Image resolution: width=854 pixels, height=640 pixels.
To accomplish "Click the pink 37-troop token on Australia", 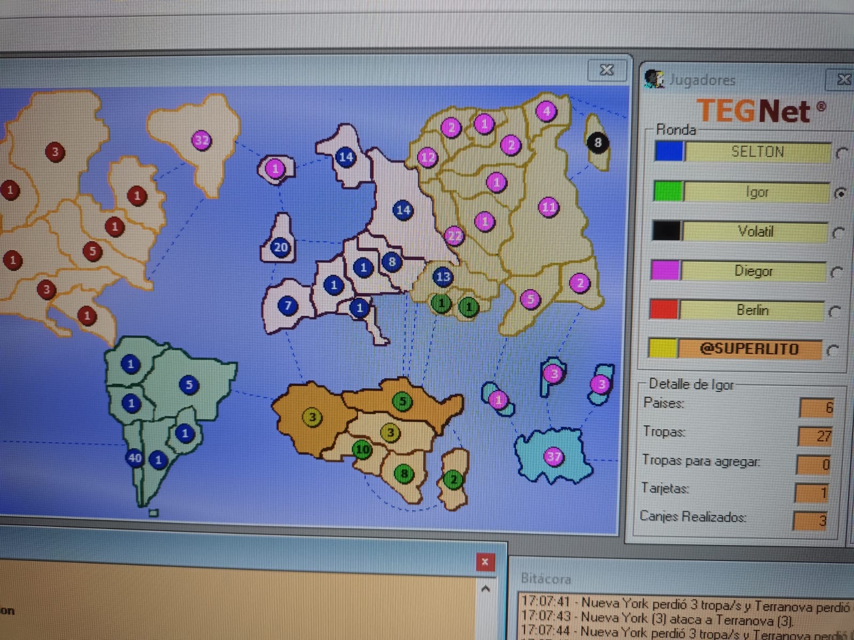I will click(x=553, y=457).
